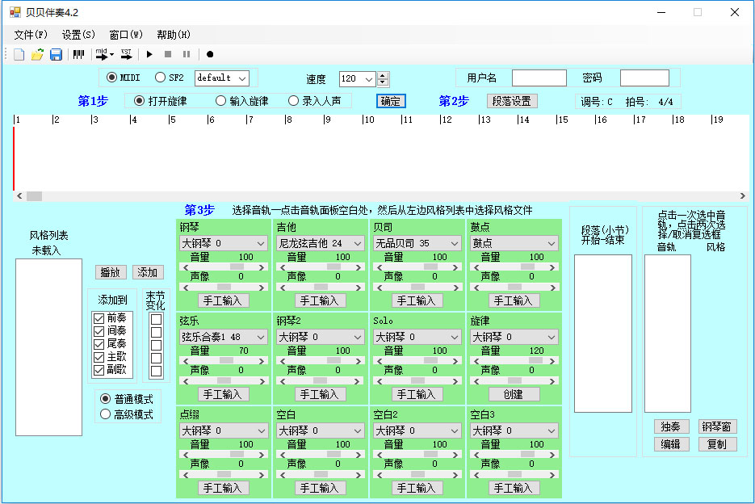Click the 钢琴 track volume slider
The image size is (755, 504).
click(223, 265)
